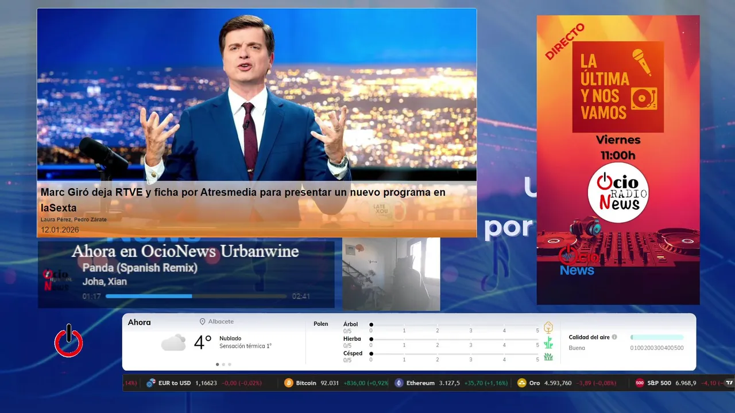Click the Bitcoin coin icon
The image size is (735, 413).
(289, 383)
